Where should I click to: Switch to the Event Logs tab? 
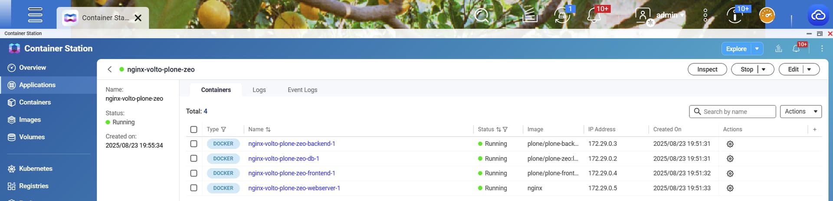click(302, 90)
